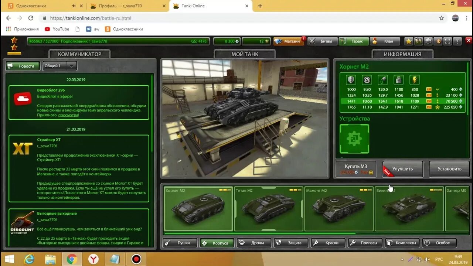Open the Видеоблог 296 YouTube icon
Image resolution: width=473 pixels, height=266 pixels.
coord(23,99)
